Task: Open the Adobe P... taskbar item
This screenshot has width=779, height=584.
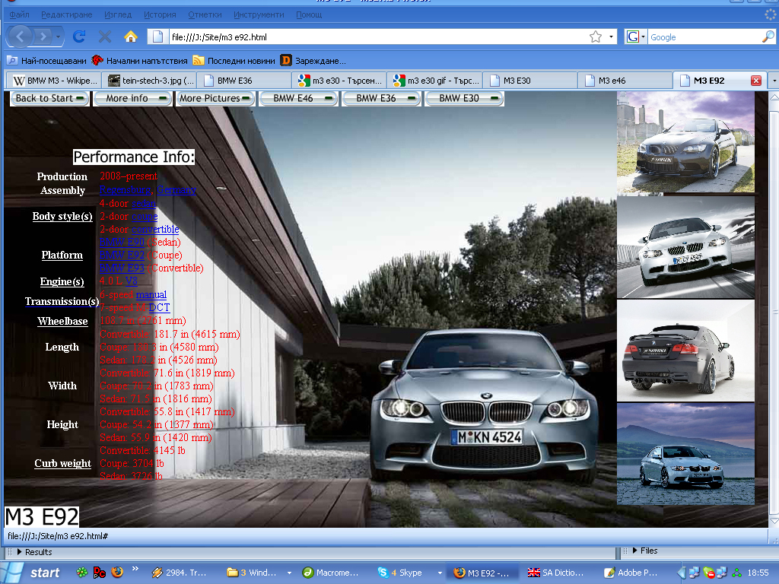Action: coord(632,573)
